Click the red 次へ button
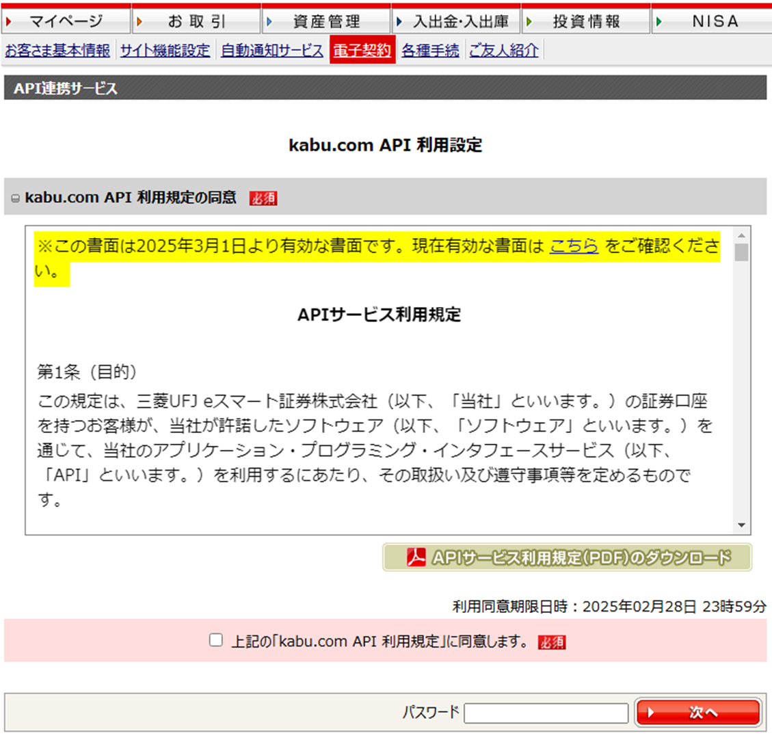This screenshot has width=772, height=738. click(699, 712)
